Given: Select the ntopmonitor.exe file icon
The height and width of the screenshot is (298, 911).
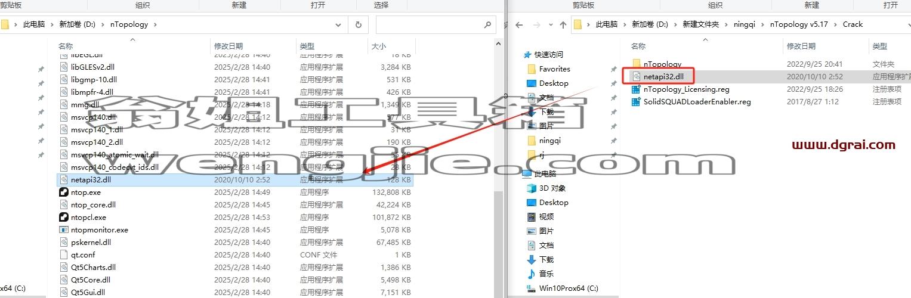Looking at the screenshot, I should [64, 229].
